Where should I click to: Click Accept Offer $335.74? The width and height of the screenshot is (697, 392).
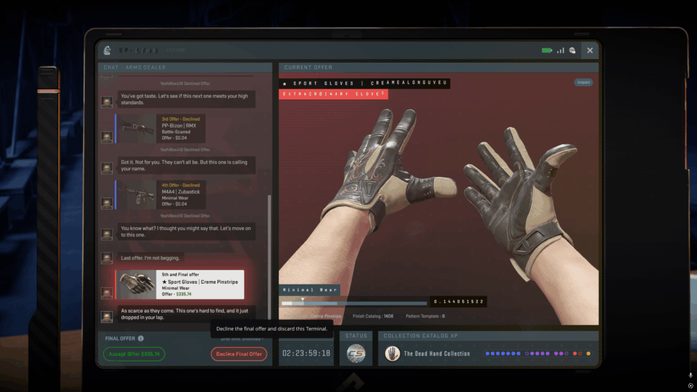(x=133, y=354)
